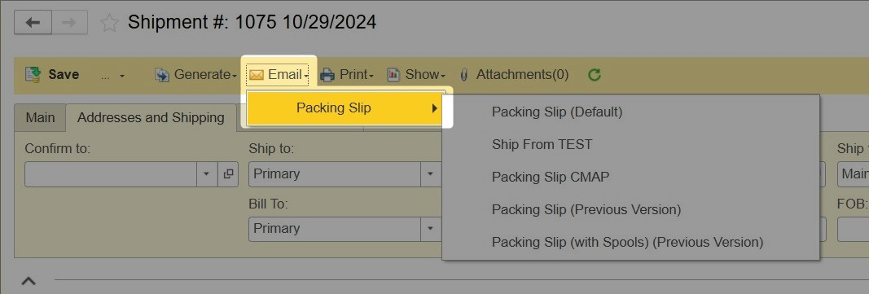Click the Print printer icon

point(327,75)
